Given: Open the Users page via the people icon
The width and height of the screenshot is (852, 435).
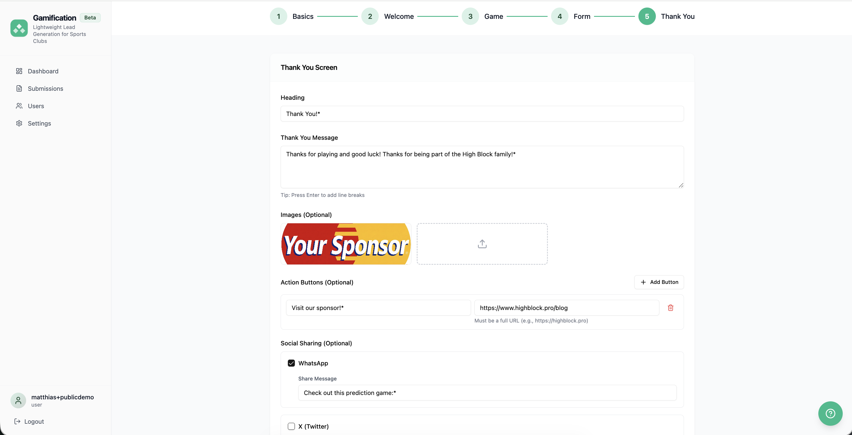Looking at the screenshot, I should 19,106.
